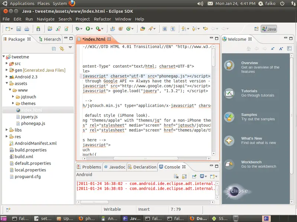The image size is (297, 222).
Task: Expand the src folder
Action: pos(7,63)
